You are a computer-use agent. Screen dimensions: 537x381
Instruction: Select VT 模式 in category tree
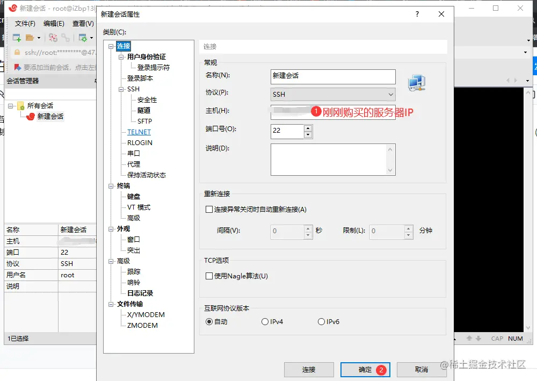click(x=139, y=207)
